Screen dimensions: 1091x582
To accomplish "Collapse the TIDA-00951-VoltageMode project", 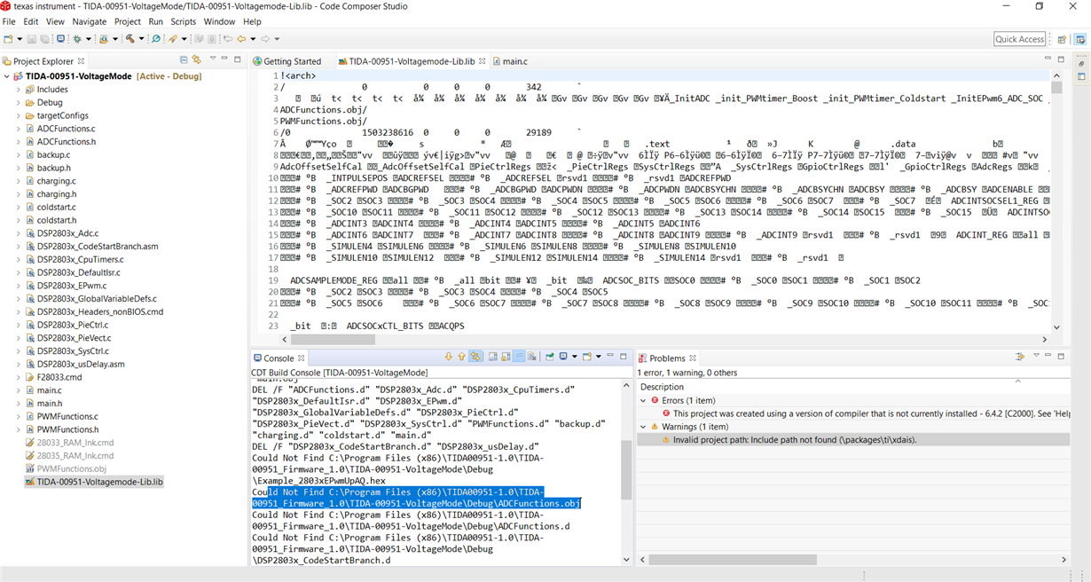I will pos(7,76).
